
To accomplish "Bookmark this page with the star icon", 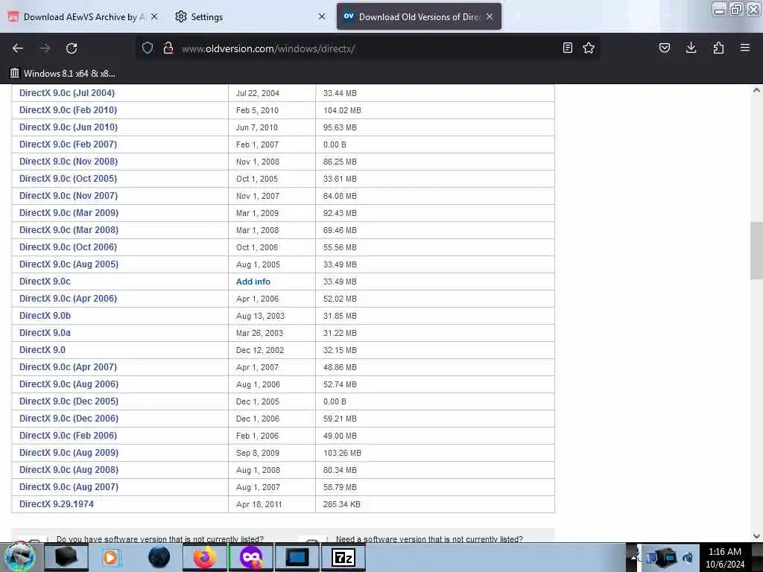I will pyautogui.click(x=589, y=48).
